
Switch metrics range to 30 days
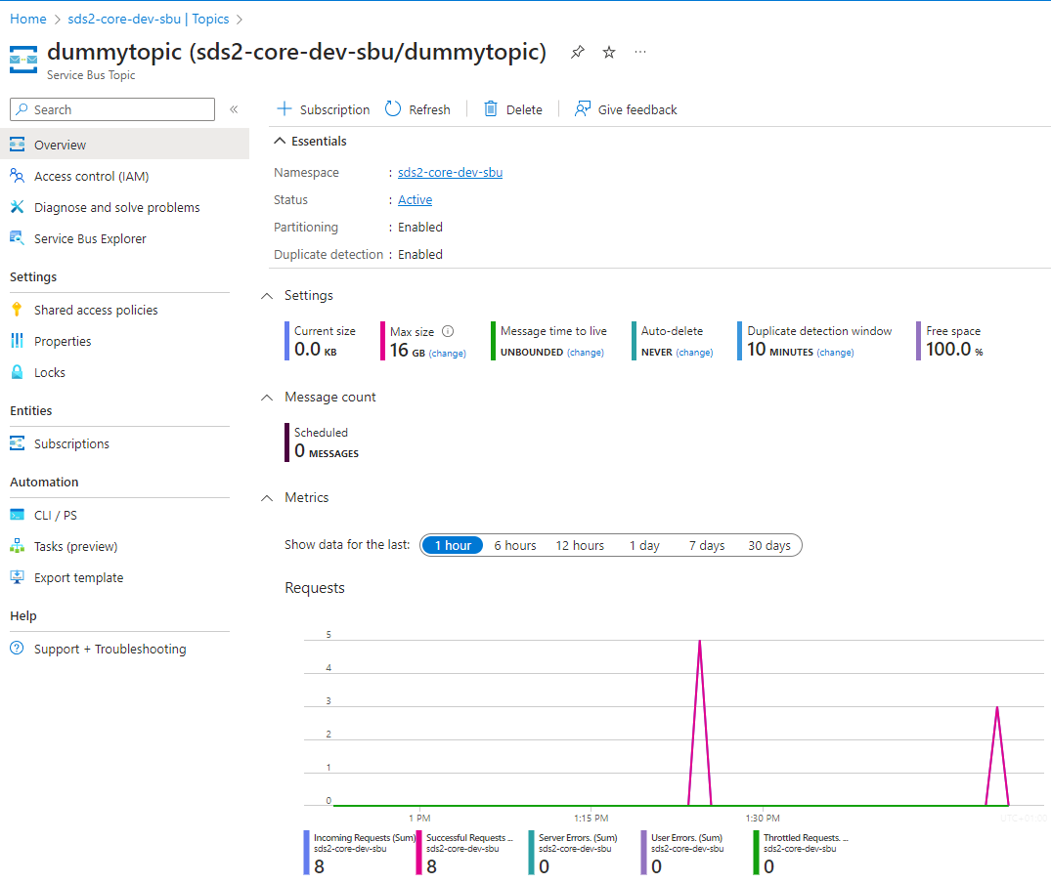point(768,545)
